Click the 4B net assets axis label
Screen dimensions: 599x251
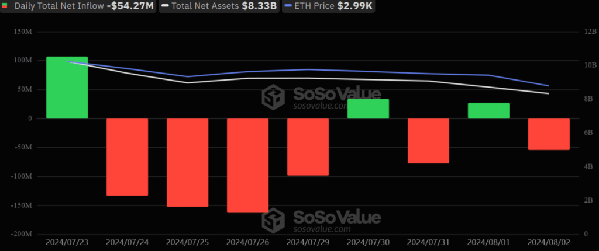[588, 166]
